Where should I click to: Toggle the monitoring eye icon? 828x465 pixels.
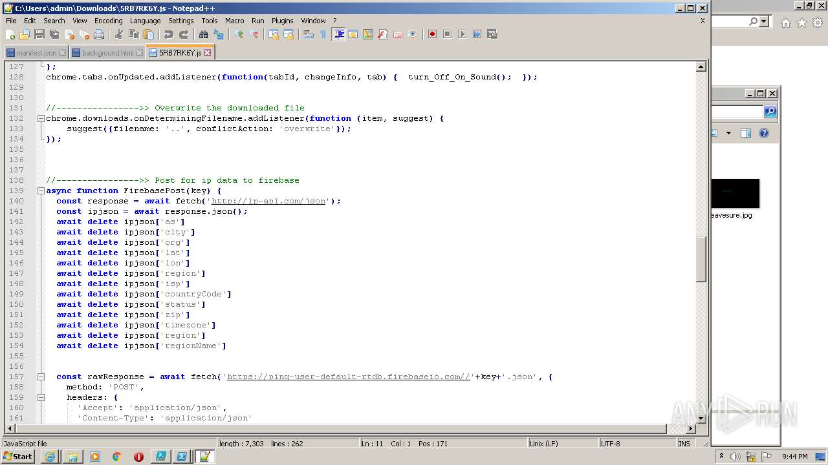point(413,34)
